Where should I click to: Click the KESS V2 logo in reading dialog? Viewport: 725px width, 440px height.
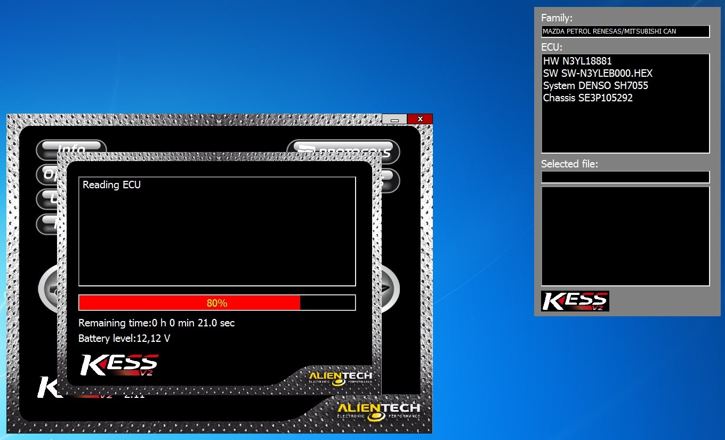point(119,365)
